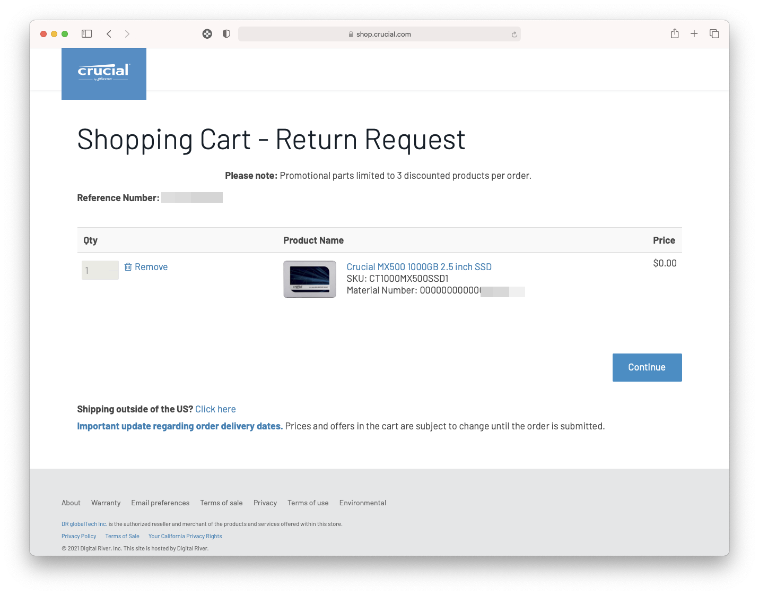Open the small Privacy Policy link
This screenshot has width=759, height=595.
point(79,536)
